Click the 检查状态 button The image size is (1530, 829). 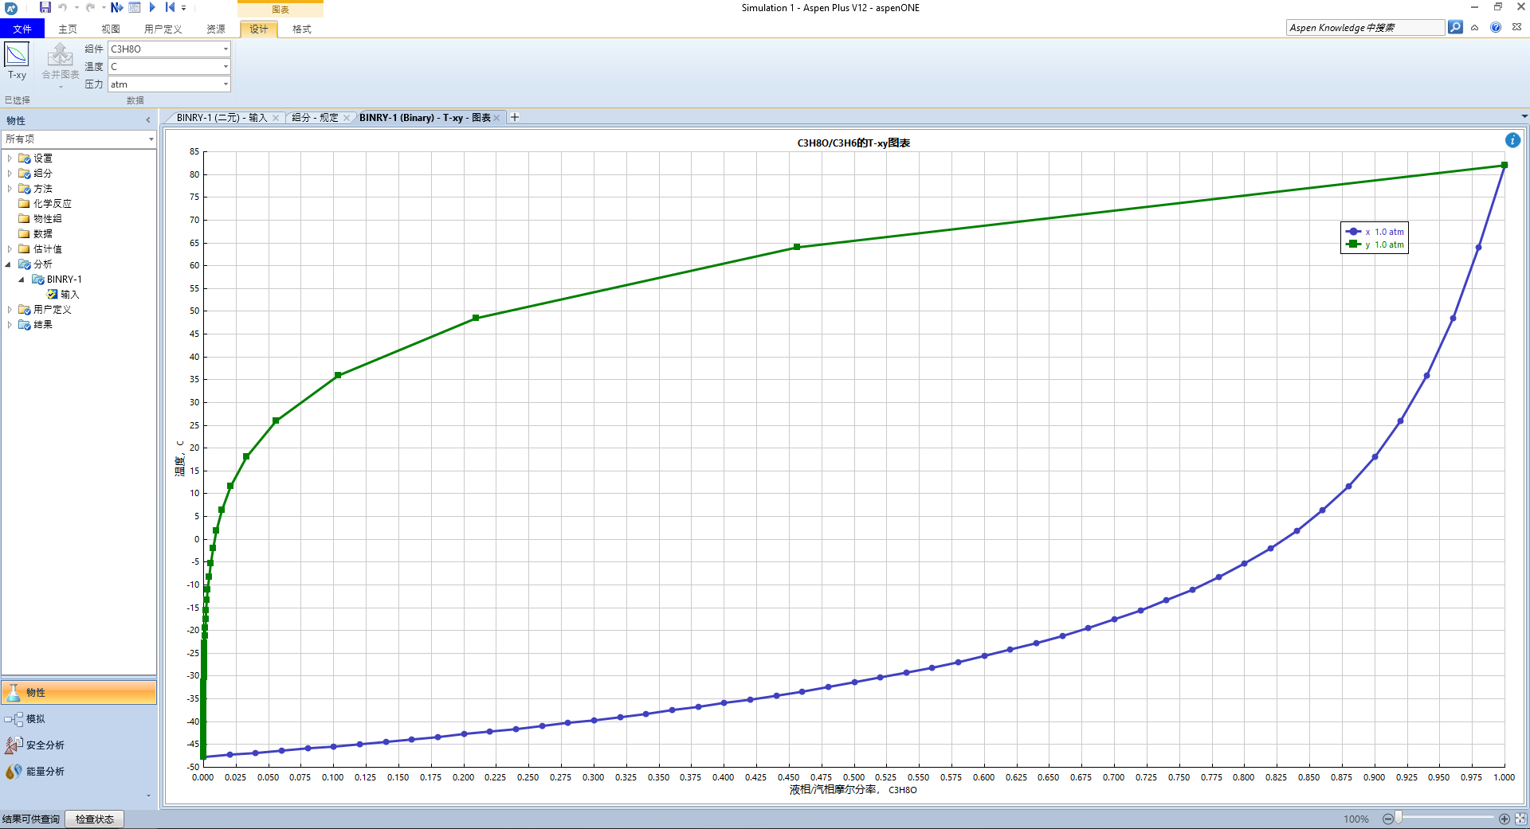(x=95, y=819)
